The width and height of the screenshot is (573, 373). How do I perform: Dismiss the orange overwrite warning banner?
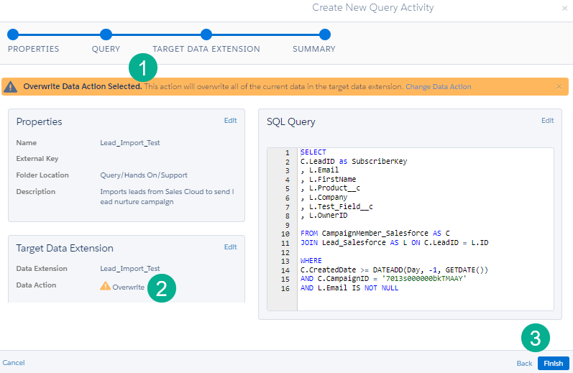click(559, 86)
